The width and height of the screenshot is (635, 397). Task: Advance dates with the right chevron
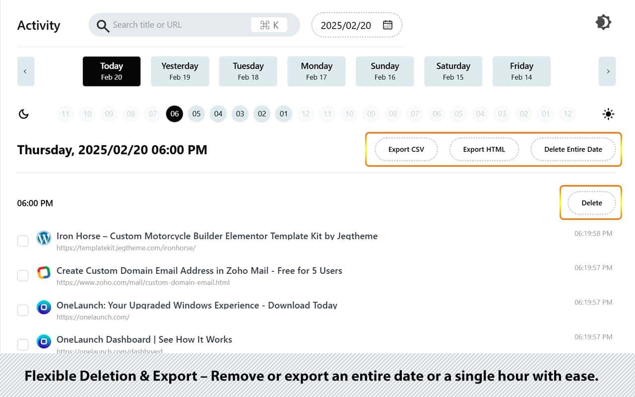pos(607,71)
